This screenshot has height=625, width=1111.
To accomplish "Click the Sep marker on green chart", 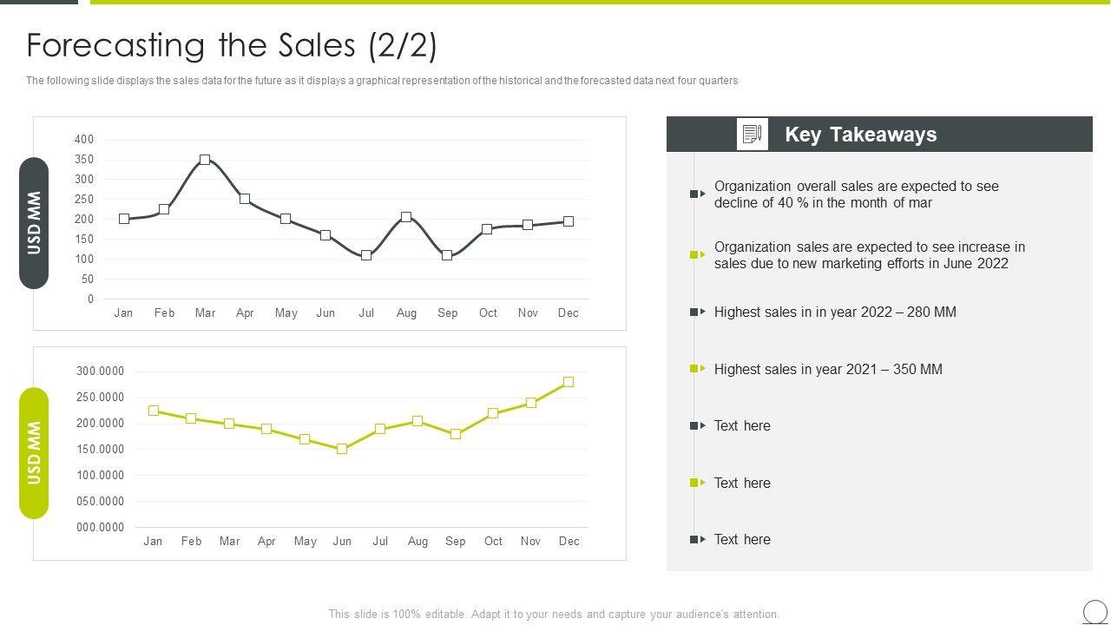I will pyautogui.click(x=456, y=434).
